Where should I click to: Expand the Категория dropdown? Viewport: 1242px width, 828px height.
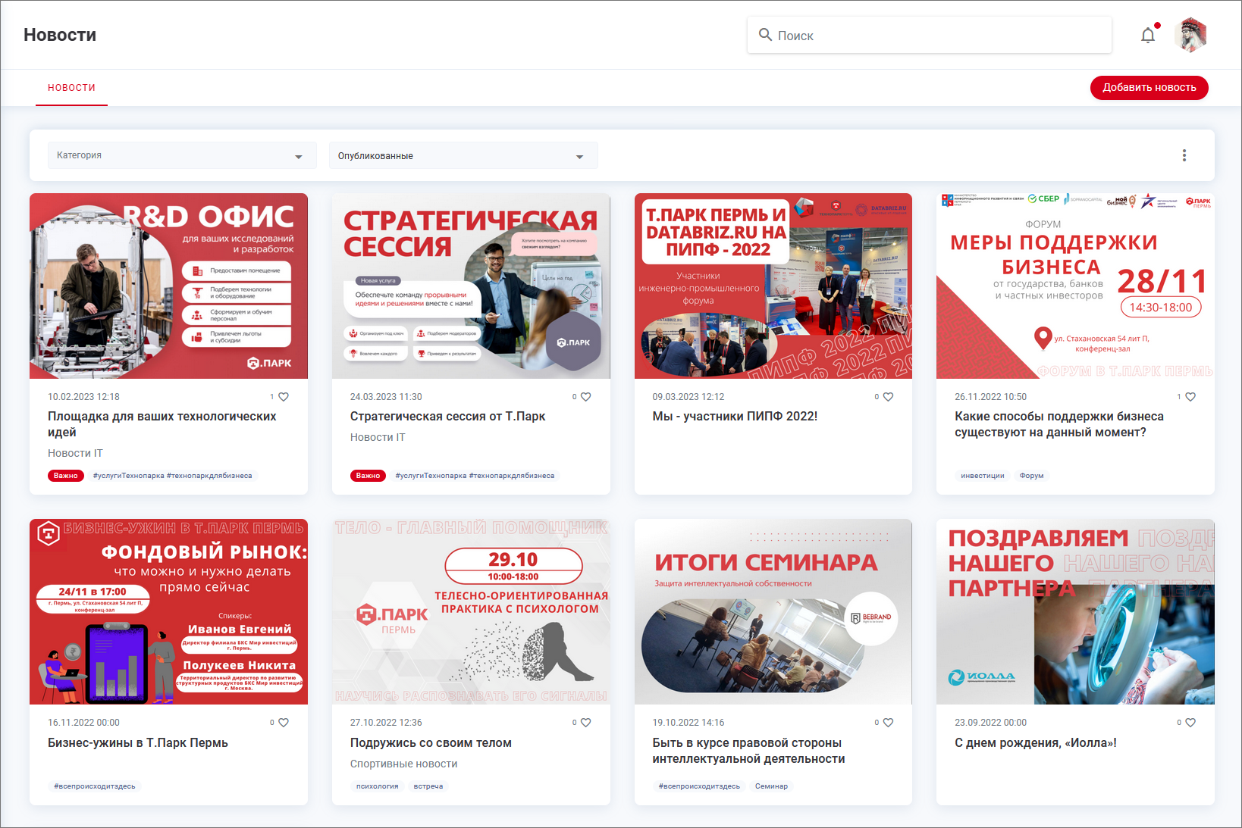(x=181, y=156)
